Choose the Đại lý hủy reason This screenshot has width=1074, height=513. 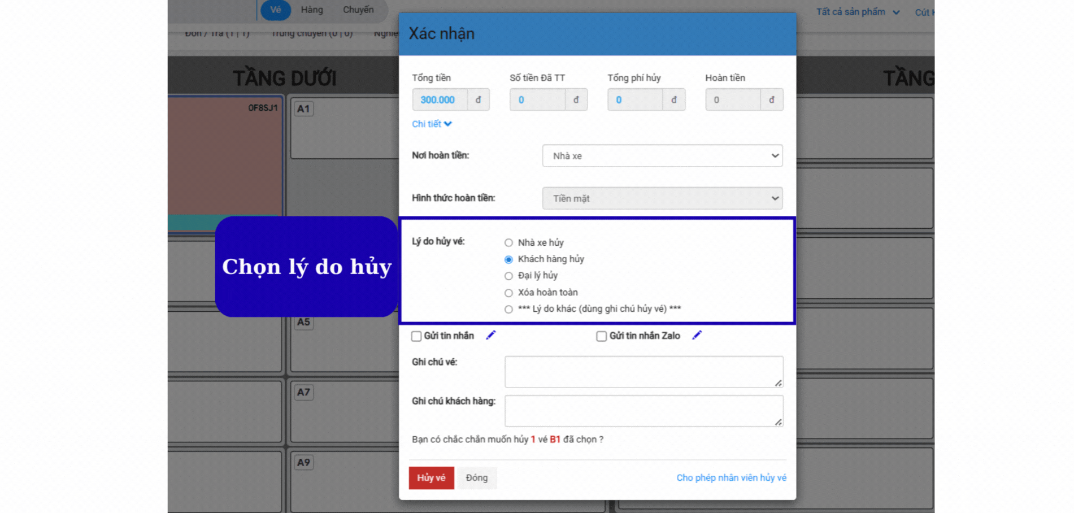tap(508, 276)
